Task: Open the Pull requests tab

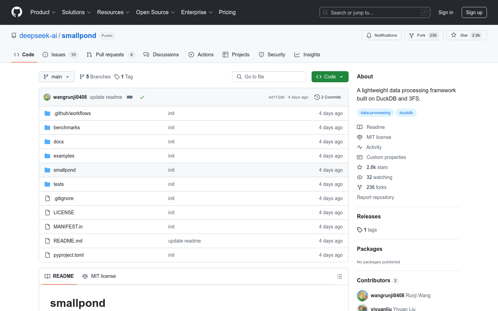Action: coord(111,55)
